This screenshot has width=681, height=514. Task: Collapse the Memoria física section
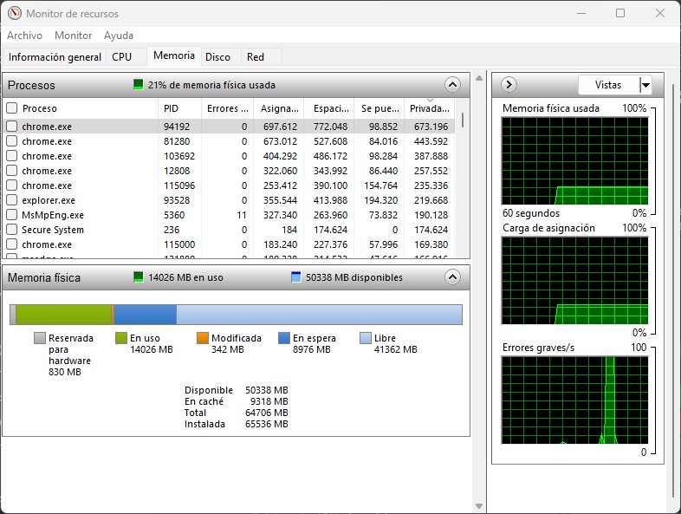click(452, 277)
